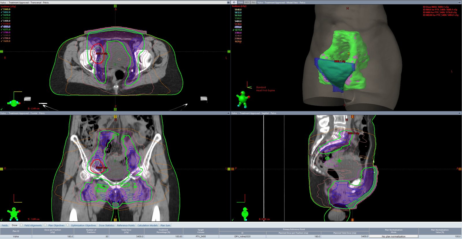Select the highlighted 4500.0 isodose level in Transversal view
The height and width of the screenshot is (239, 462).
(7, 27)
